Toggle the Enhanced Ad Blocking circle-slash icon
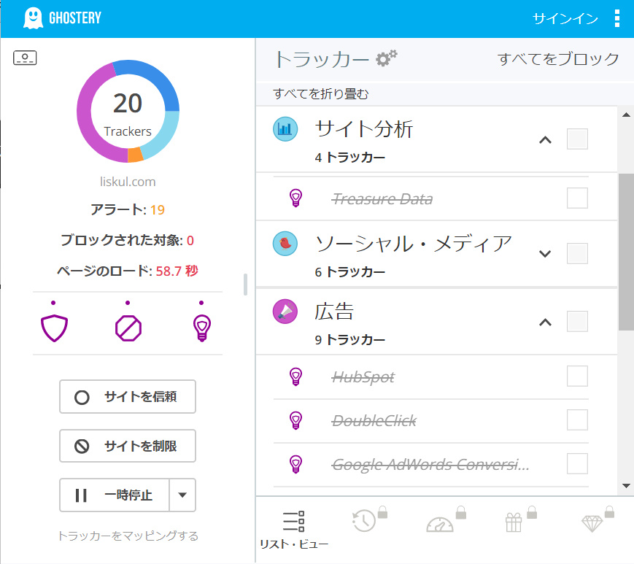 (x=128, y=328)
